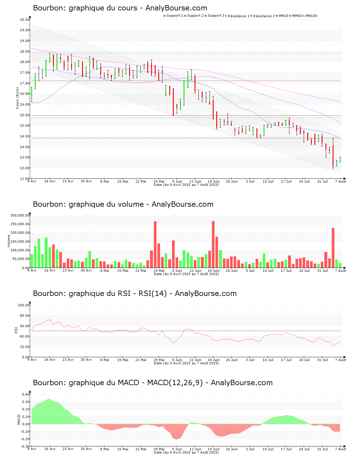This screenshot has height=461, width=357.
Task: Click the 60.00 value on the RSI axis
Action: (25, 326)
